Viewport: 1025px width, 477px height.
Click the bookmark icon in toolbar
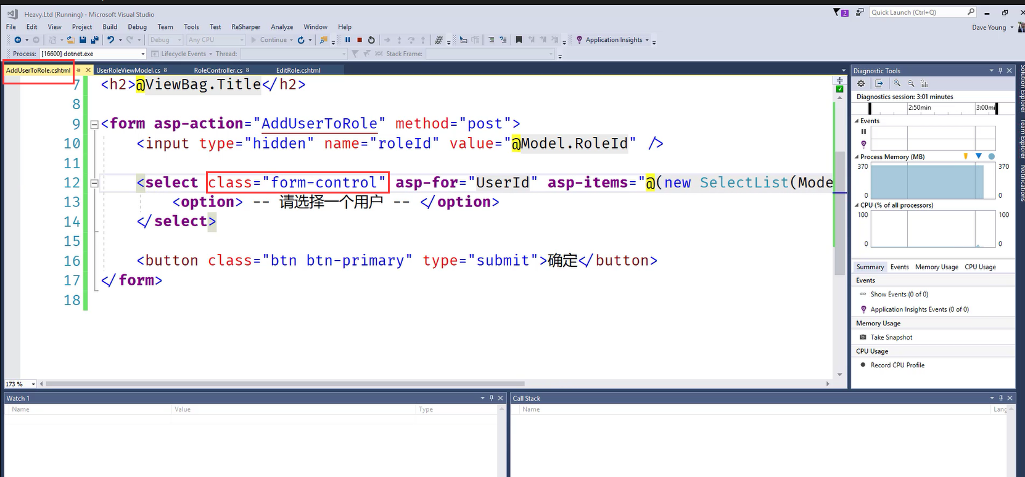point(519,40)
